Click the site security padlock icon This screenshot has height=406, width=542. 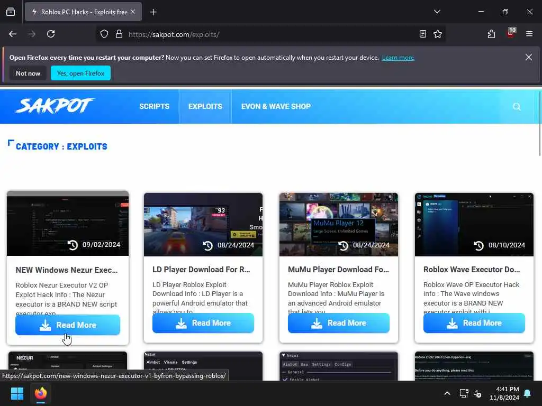pos(119,34)
